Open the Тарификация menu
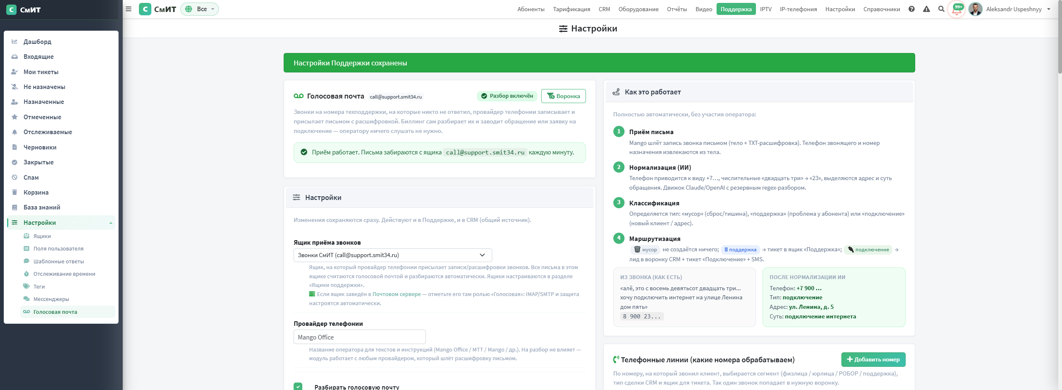 pyautogui.click(x=571, y=9)
